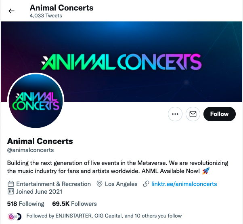View the 518 Following list
Screen dimensions: 243x224
26,203
